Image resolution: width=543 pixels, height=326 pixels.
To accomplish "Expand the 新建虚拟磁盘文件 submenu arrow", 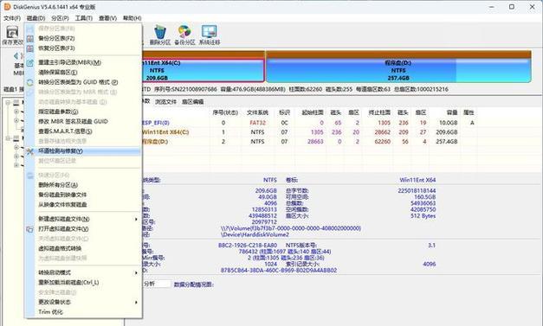I will pos(136,219).
